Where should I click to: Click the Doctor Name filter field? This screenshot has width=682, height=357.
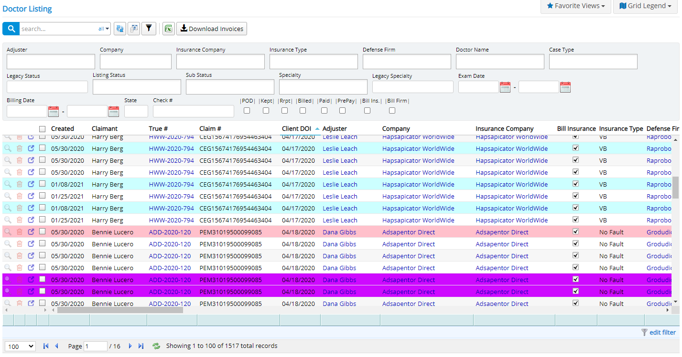pyautogui.click(x=500, y=62)
